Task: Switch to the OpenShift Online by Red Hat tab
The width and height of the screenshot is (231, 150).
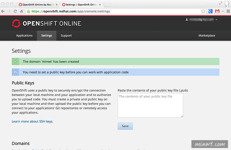Action: [x=37, y=5]
